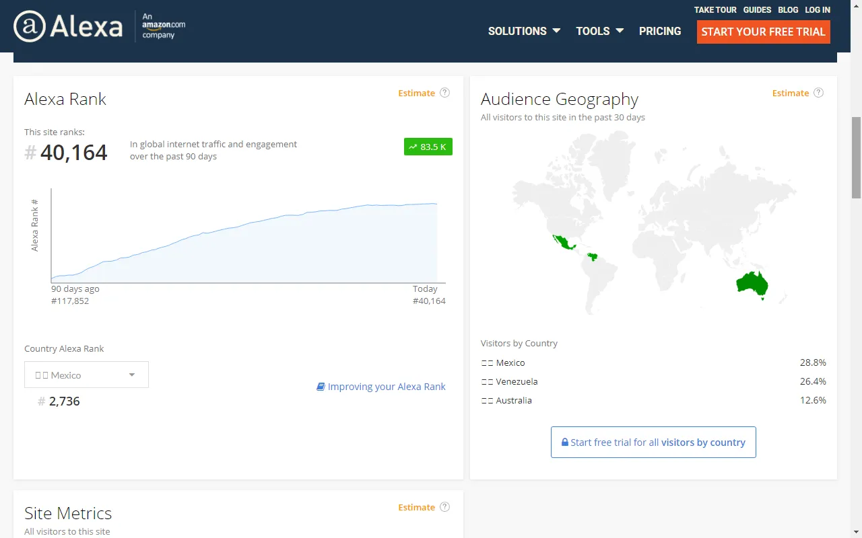Click the Country Alexa Rank label
Screen dimensions: 862x538
[x=64, y=348]
